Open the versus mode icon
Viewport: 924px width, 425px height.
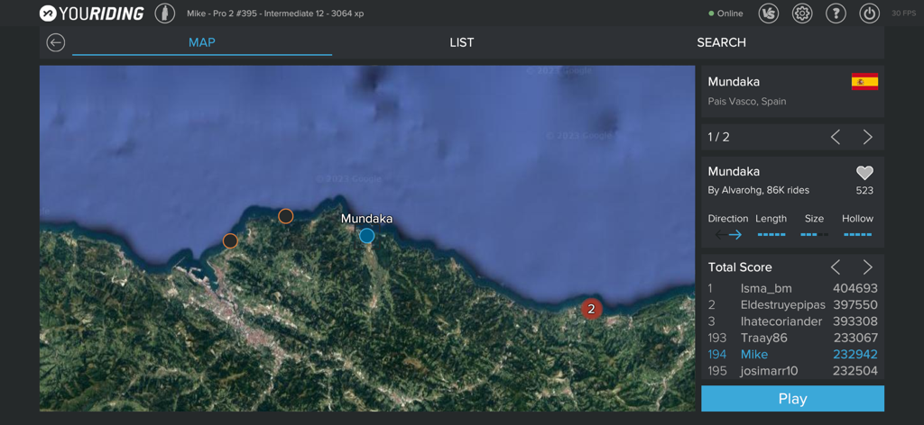pos(769,13)
